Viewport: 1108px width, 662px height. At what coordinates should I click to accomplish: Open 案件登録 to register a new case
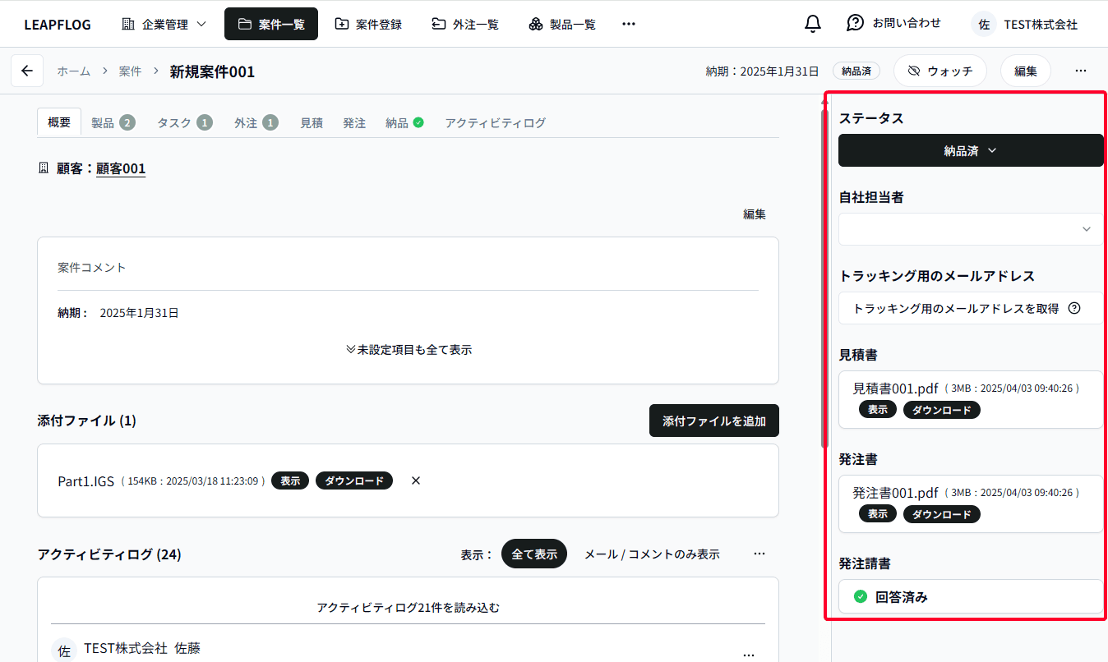tap(368, 24)
